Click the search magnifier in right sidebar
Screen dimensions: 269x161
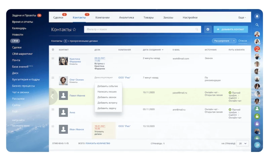257,25
